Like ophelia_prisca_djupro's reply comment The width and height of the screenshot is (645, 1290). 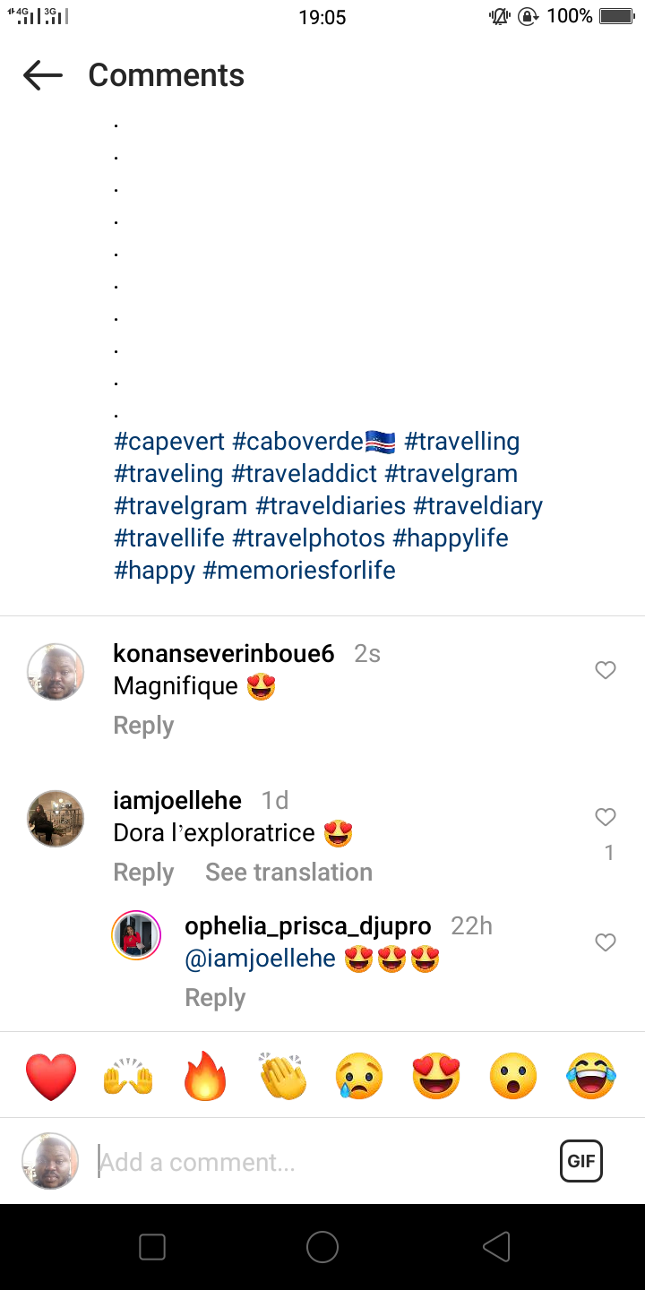(x=606, y=942)
